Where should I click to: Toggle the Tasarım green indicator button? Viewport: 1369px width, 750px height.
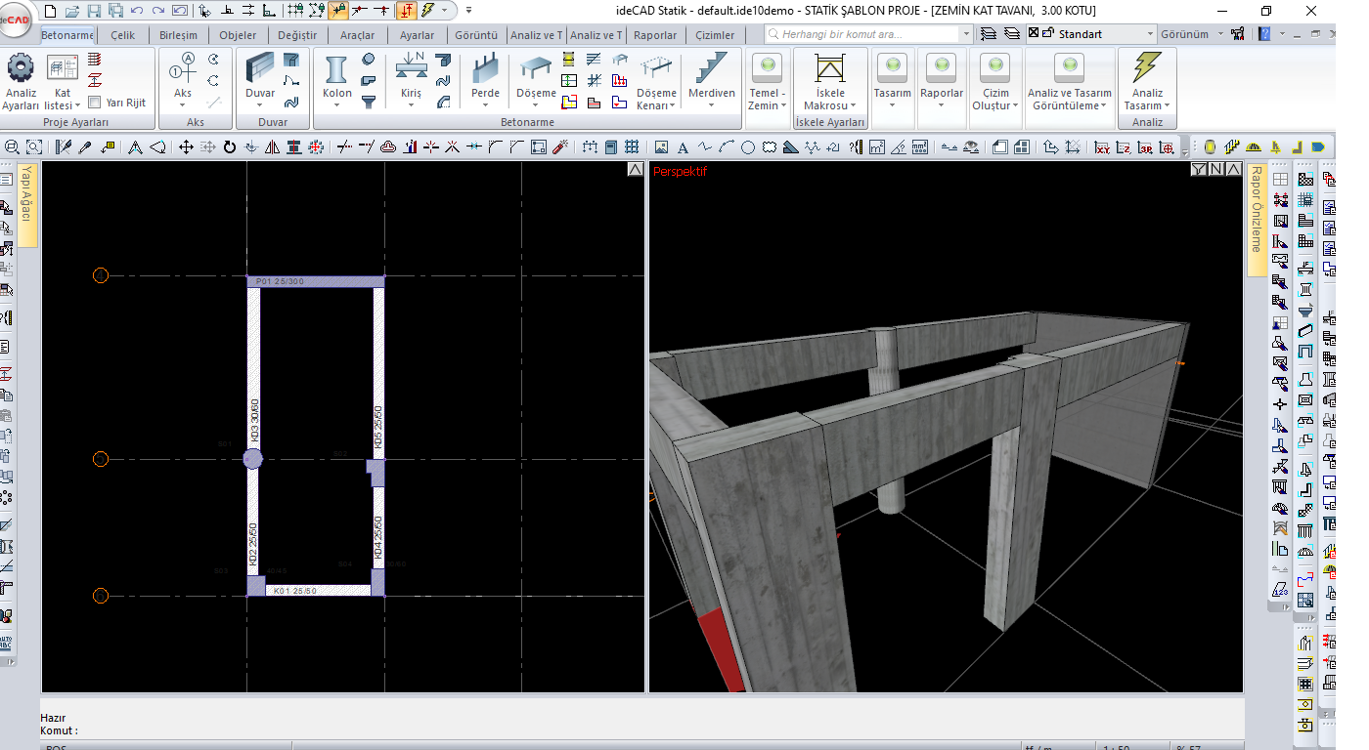point(892,66)
